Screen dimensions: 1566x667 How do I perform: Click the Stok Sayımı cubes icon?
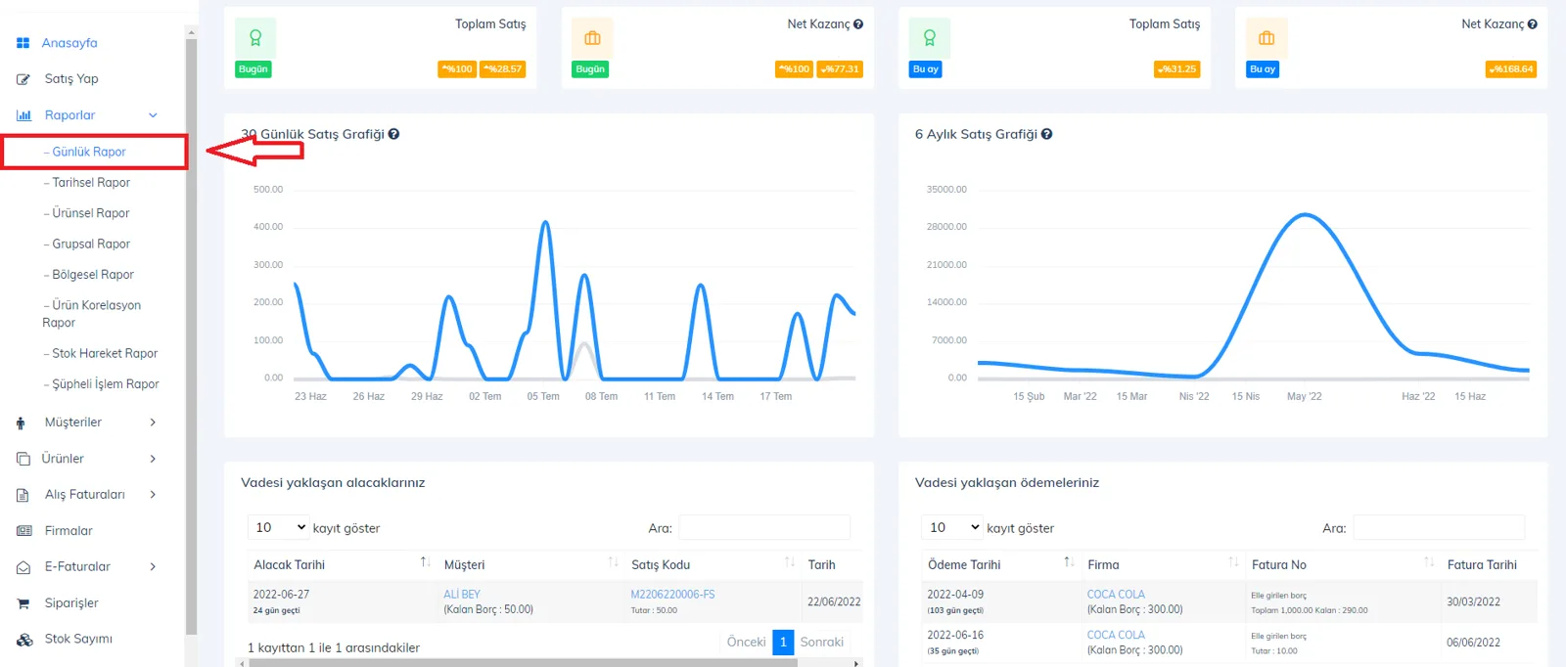coord(24,640)
